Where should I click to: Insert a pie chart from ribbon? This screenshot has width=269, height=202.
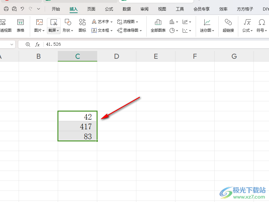coord(172,30)
